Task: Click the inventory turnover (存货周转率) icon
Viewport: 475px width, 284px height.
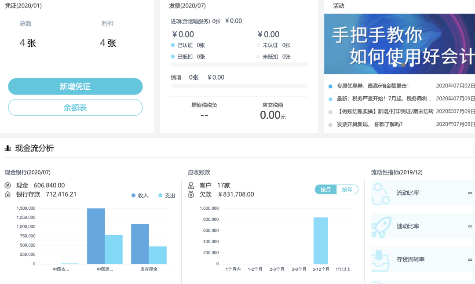Action: [381, 260]
